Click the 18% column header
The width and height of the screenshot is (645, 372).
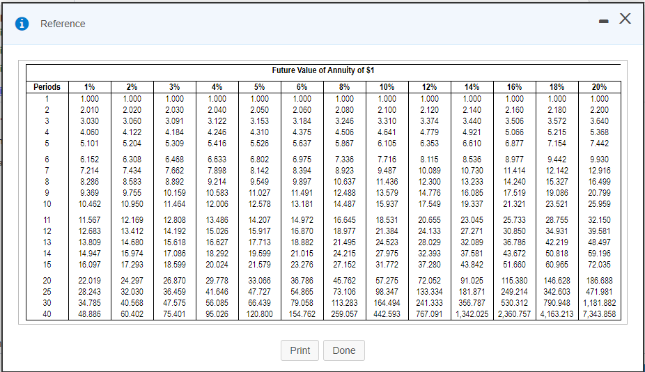click(557, 87)
